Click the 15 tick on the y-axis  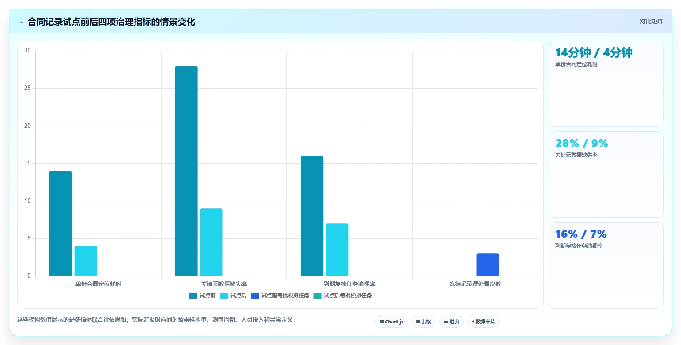27,163
